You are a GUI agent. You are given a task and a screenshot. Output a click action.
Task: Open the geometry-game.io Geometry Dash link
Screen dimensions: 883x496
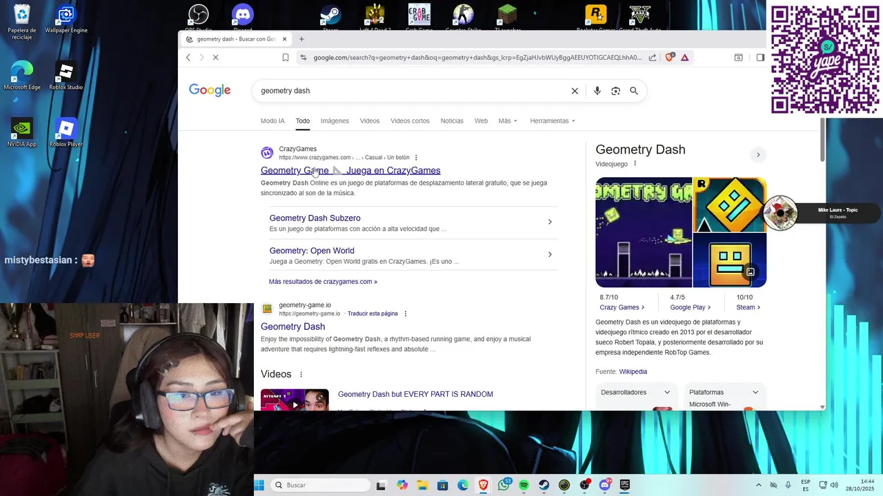(292, 327)
